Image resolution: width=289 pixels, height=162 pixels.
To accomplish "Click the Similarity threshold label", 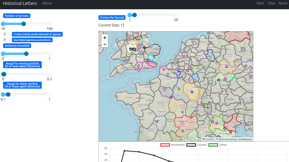I will 17,46.
